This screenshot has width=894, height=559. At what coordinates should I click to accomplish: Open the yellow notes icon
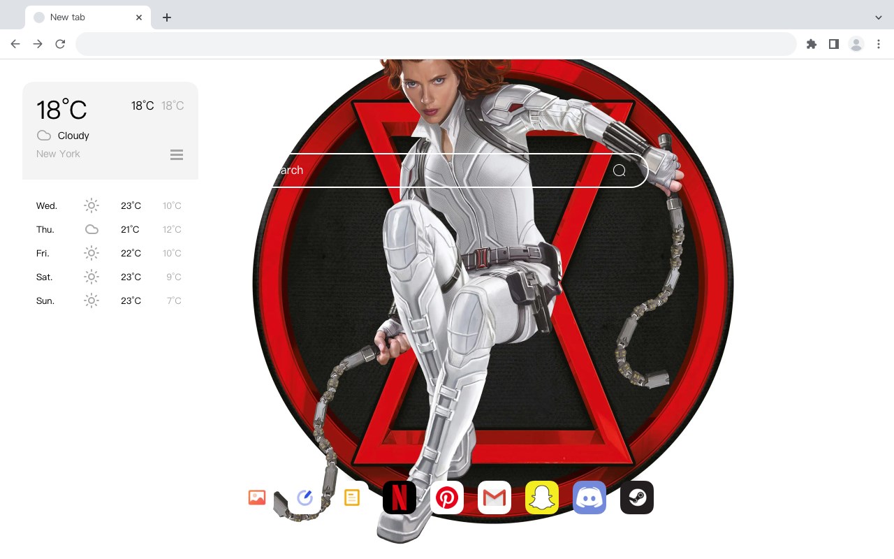pos(352,498)
